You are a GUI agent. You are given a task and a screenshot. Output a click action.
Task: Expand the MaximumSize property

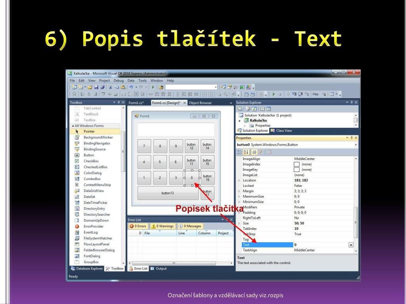click(x=239, y=196)
